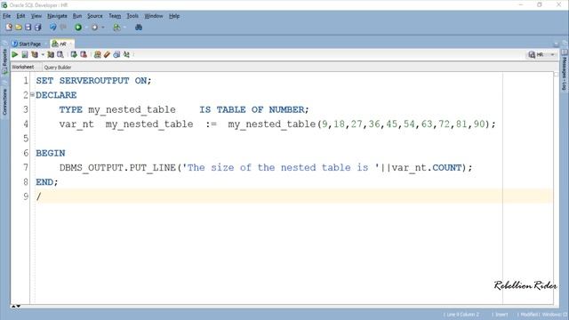Click the Unshared SQL Worksheet icon

pos(97,55)
